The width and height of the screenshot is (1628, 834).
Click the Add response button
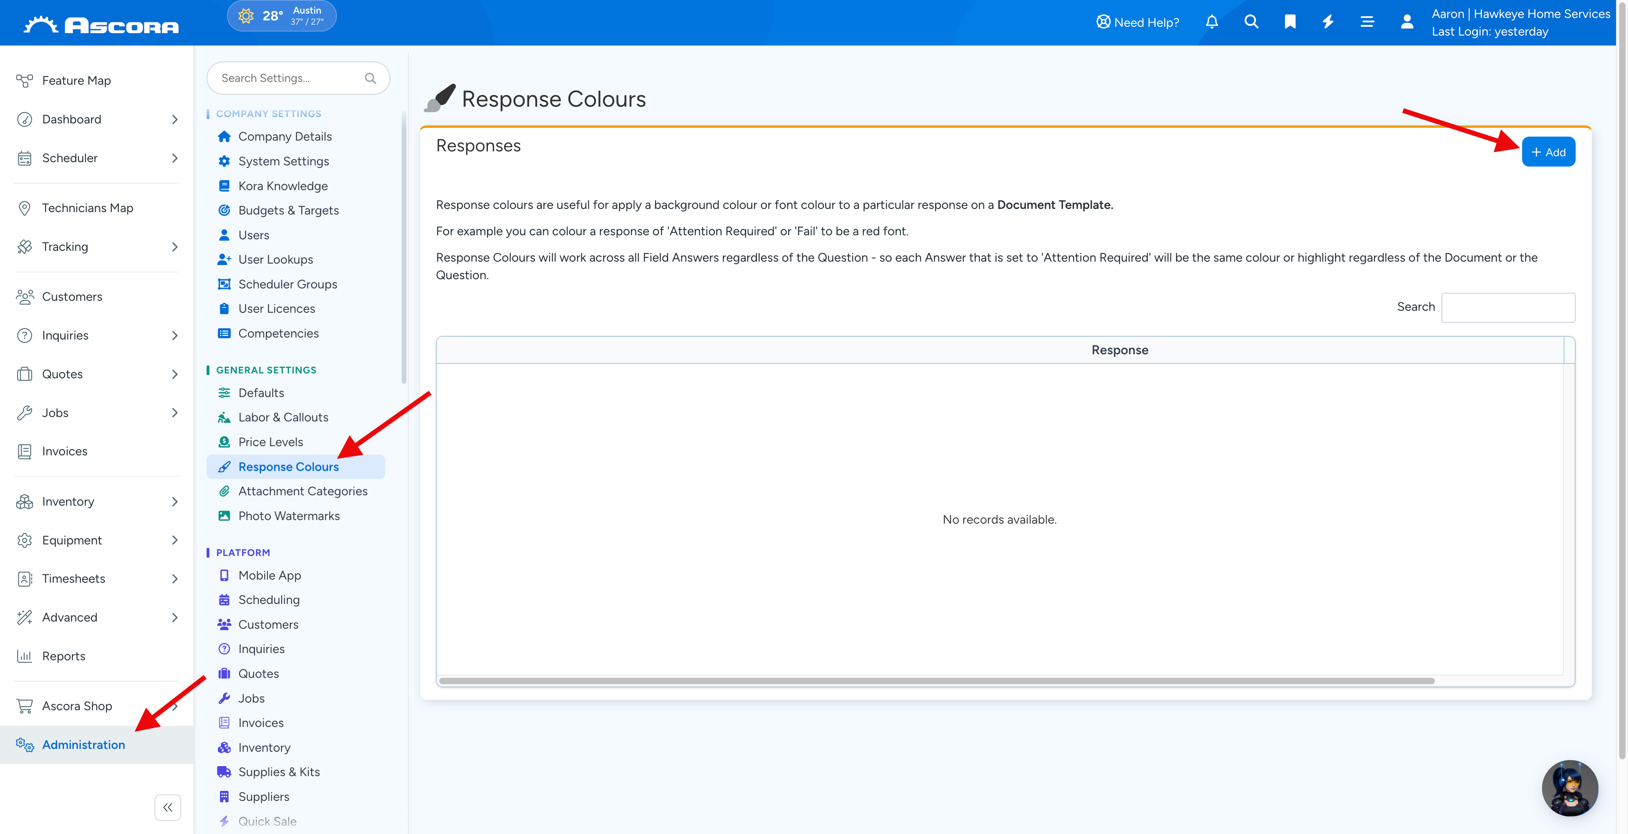[1548, 152]
